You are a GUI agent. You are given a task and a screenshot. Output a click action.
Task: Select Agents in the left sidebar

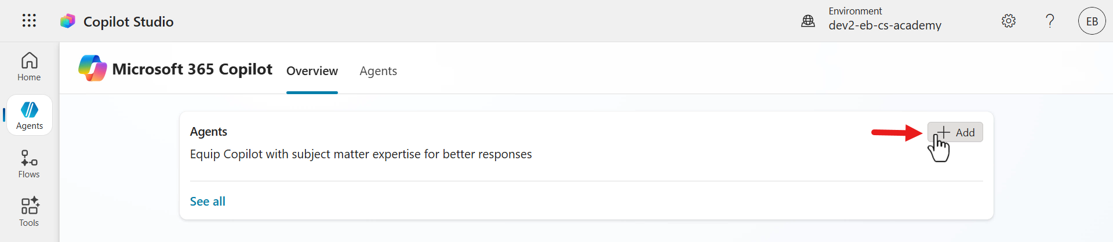(30, 116)
